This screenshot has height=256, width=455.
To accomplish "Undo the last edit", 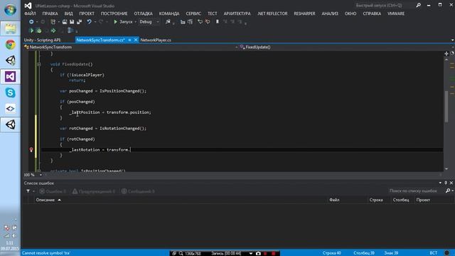I will tap(89, 22).
